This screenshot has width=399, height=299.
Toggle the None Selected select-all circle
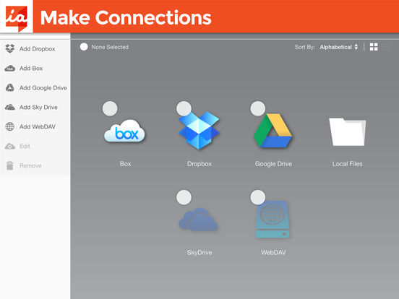(84, 47)
